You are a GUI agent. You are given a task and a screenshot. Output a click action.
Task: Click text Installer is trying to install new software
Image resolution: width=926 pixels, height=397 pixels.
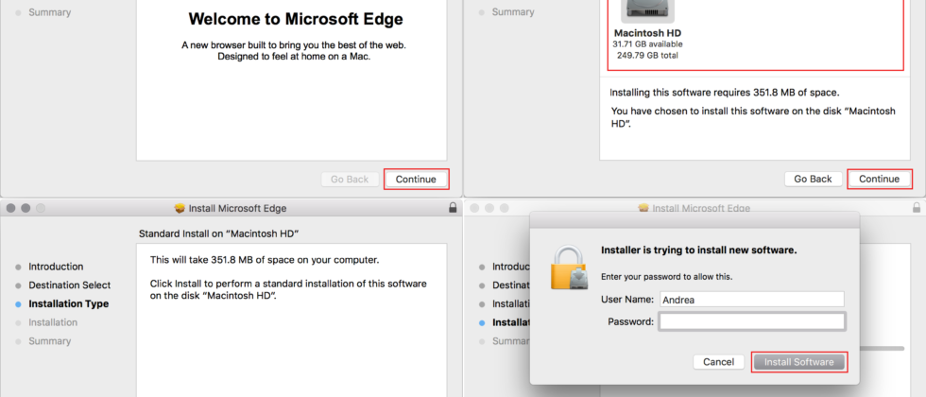699,250
